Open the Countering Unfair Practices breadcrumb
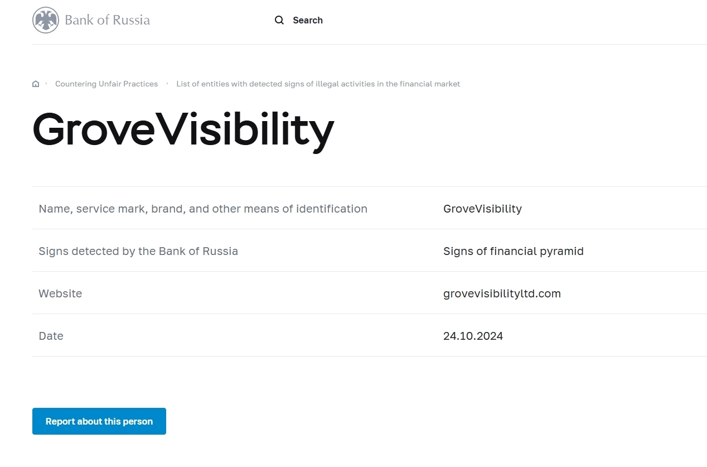 pos(106,84)
